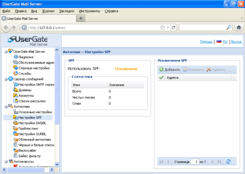
Task: Go back with browser back button
Action: [6, 28]
